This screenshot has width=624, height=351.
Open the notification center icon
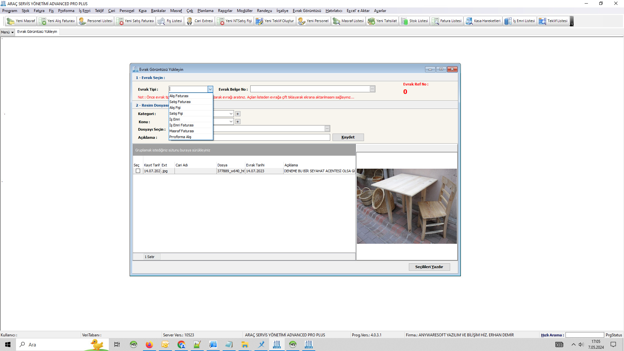(613, 344)
